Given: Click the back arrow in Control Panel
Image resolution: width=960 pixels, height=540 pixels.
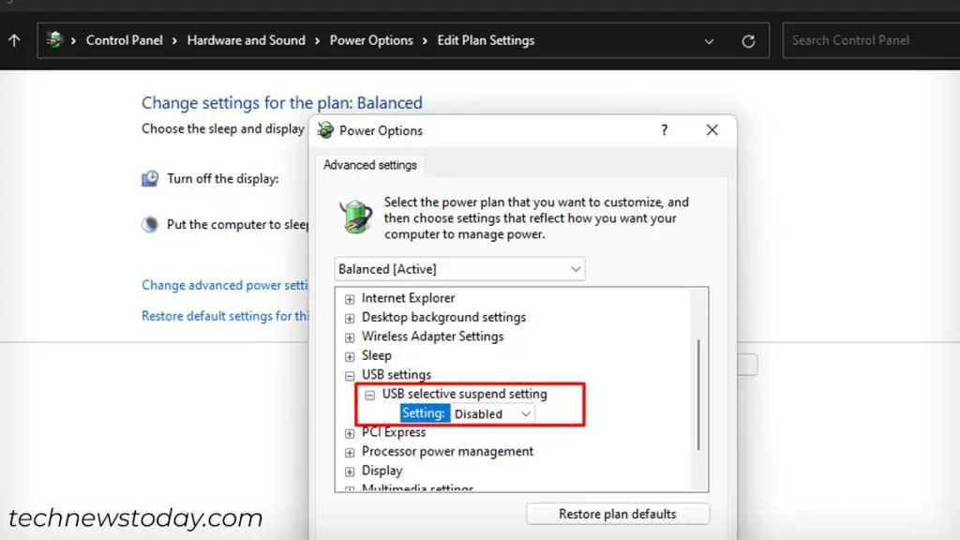Looking at the screenshot, I should pyautogui.click(x=13, y=40).
